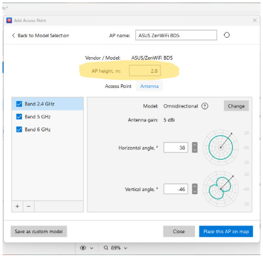The width and height of the screenshot is (263, 257).
Task: Click the 5 dBi antenna gain value
Action: coord(169,120)
